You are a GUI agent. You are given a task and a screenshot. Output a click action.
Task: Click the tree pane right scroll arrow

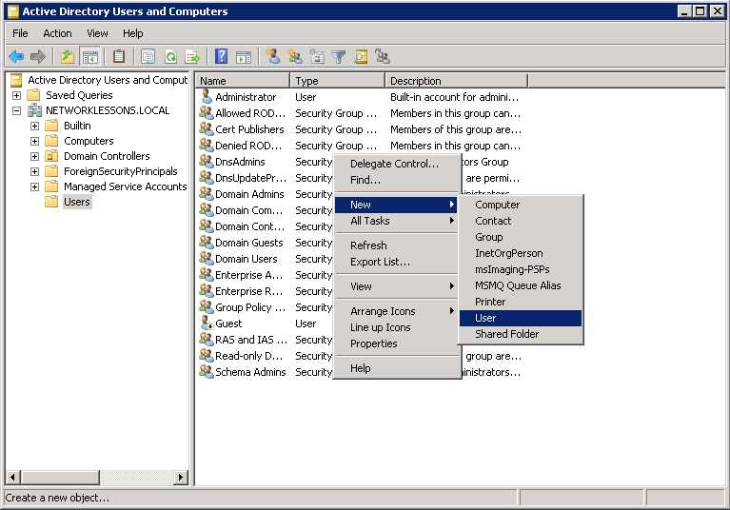click(x=181, y=477)
